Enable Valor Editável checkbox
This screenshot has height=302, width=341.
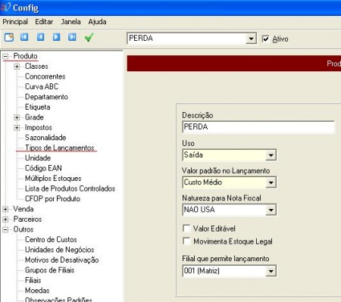(x=186, y=229)
